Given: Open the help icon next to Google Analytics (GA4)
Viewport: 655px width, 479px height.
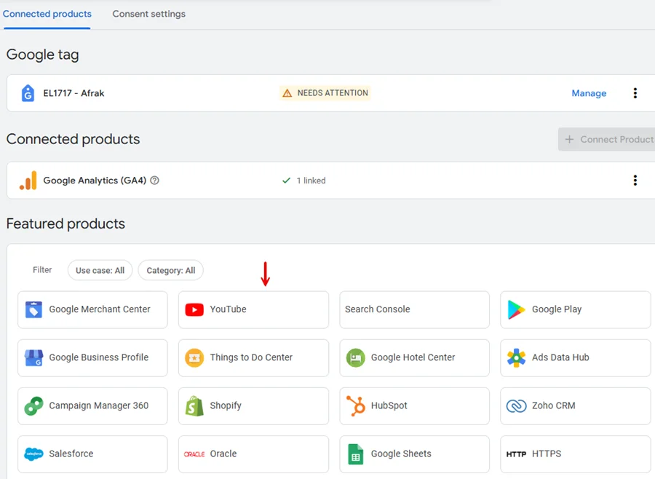Looking at the screenshot, I should coord(154,181).
